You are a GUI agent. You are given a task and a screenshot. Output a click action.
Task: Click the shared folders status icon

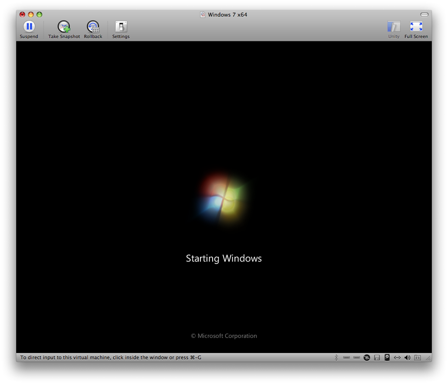tap(417, 358)
